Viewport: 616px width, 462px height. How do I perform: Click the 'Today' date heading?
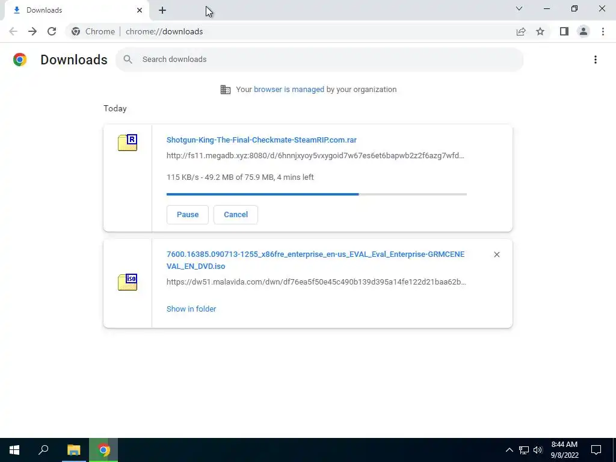pos(115,108)
